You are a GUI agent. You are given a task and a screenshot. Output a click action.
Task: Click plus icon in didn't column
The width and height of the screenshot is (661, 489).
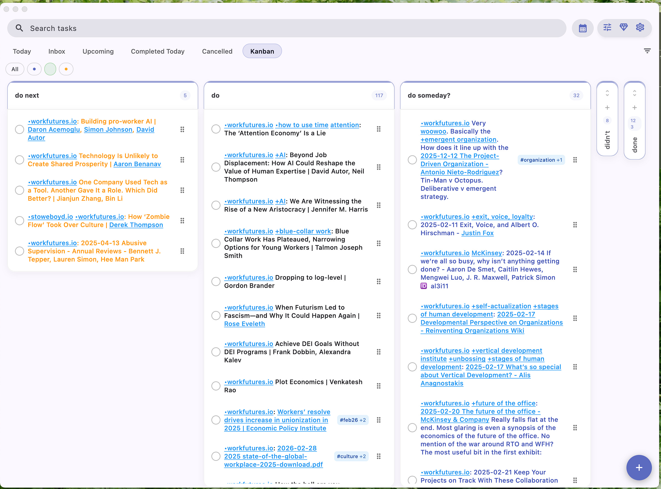(x=607, y=108)
